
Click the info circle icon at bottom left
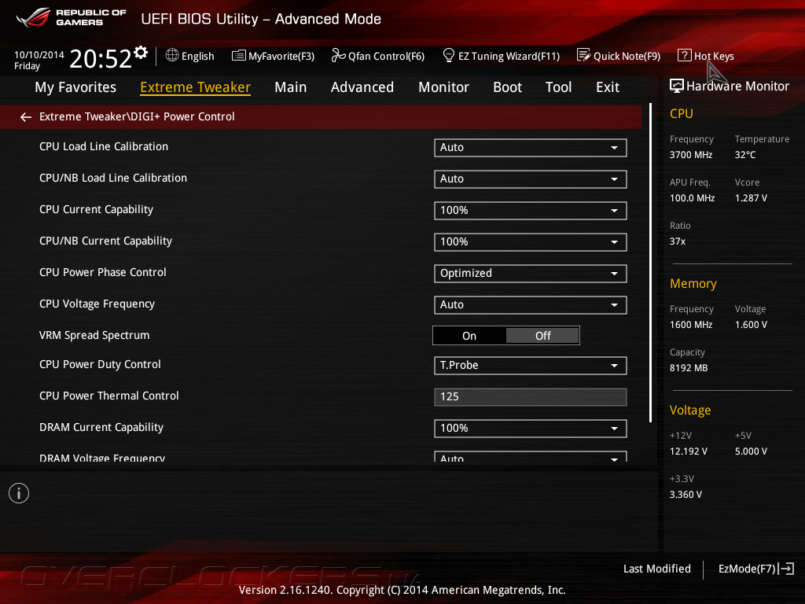tap(19, 493)
